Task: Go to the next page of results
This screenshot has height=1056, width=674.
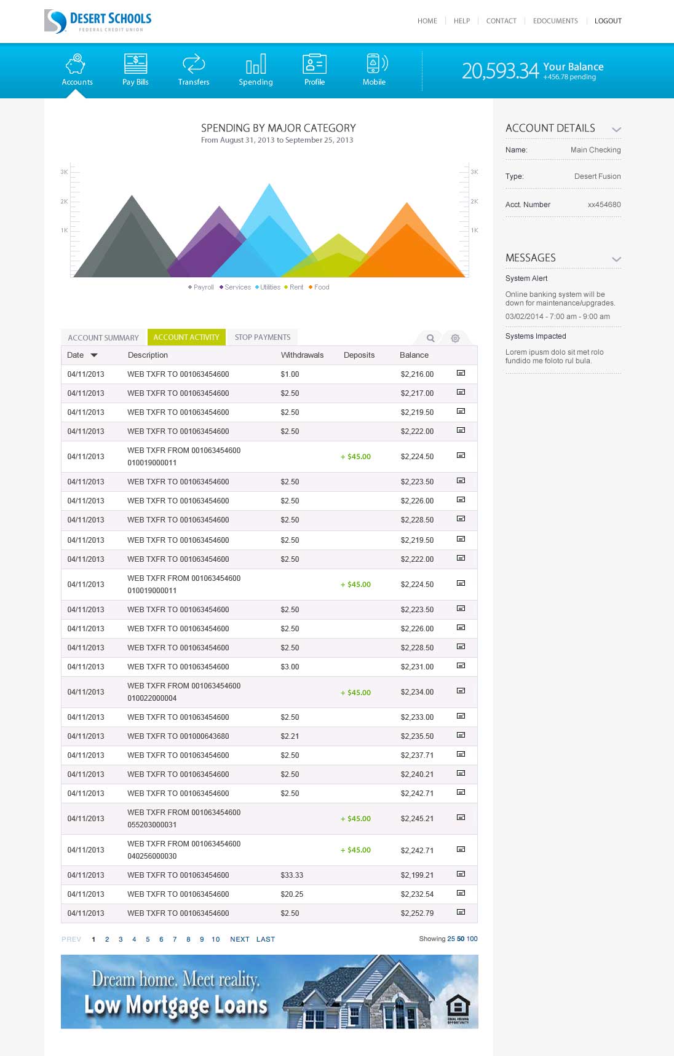Action: pyautogui.click(x=239, y=939)
